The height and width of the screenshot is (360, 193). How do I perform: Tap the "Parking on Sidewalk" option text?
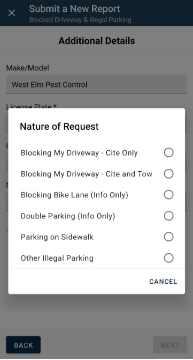click(57, 237)
